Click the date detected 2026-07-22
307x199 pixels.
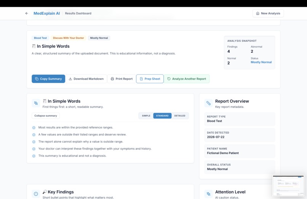tap(216, 137)
